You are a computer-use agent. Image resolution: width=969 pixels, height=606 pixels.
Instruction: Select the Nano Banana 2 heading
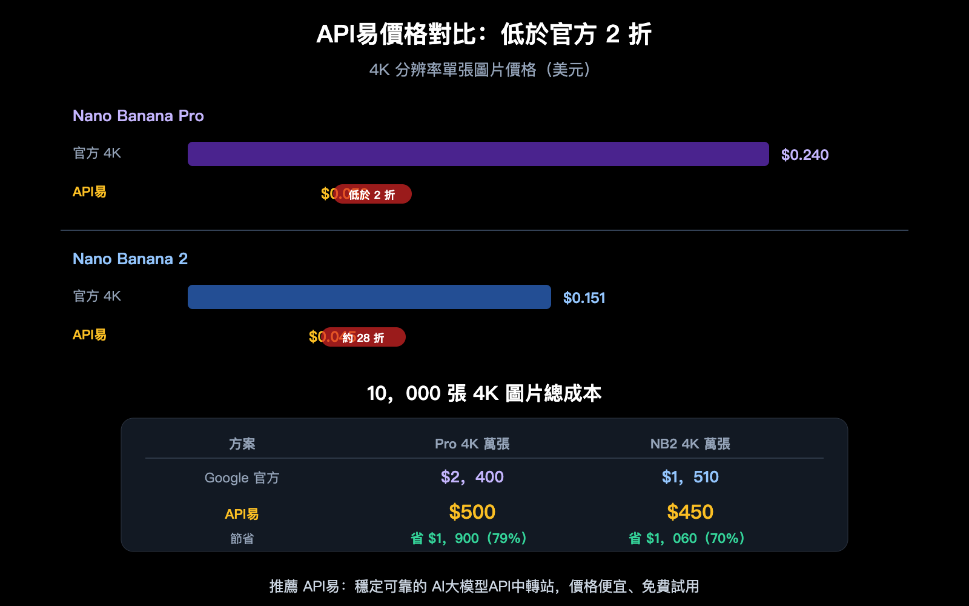(x=130, y=259)
